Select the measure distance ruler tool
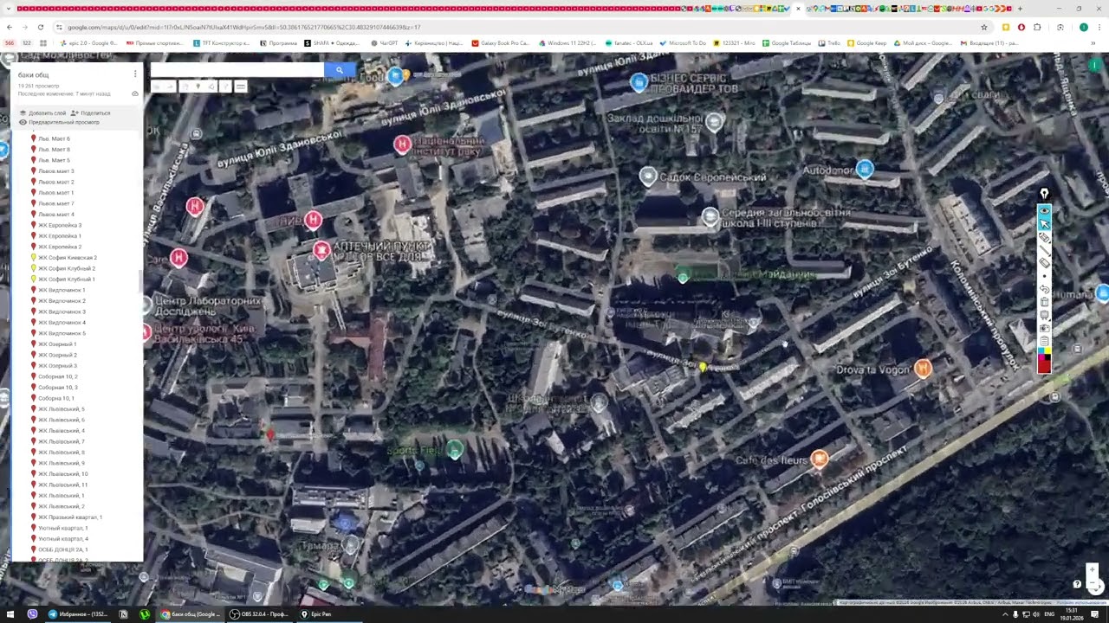Screen dimensions: 1109x623 pyautogui.click(x=241, y=87)
